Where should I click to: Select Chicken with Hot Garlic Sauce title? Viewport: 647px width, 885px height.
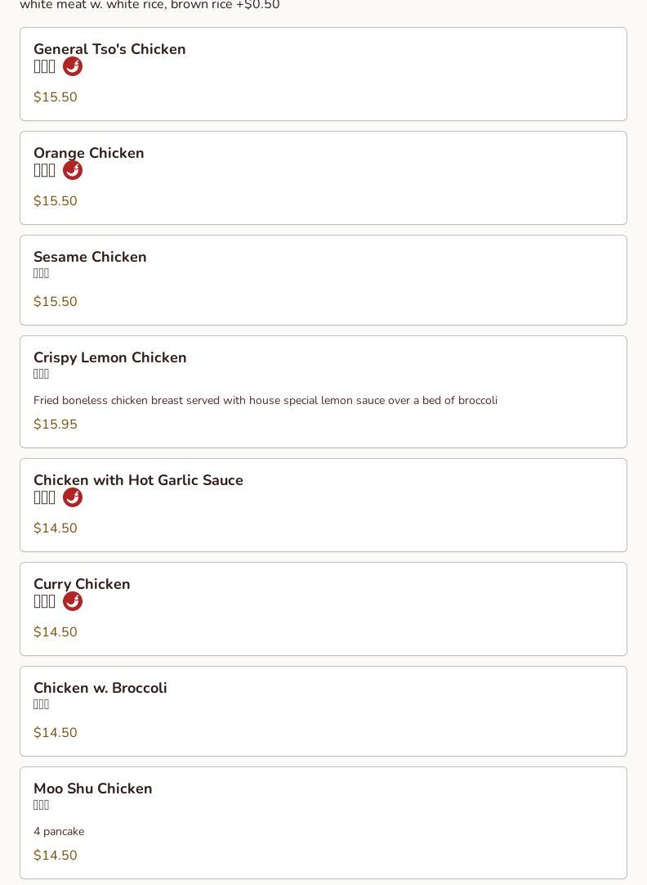coord(138,480)
